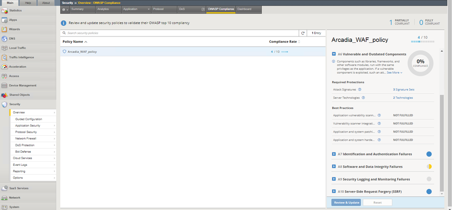This screenshot has height=210, width=452.
Task: Click help icon next to Attack Signatures
Action: [x=359, y=89]
